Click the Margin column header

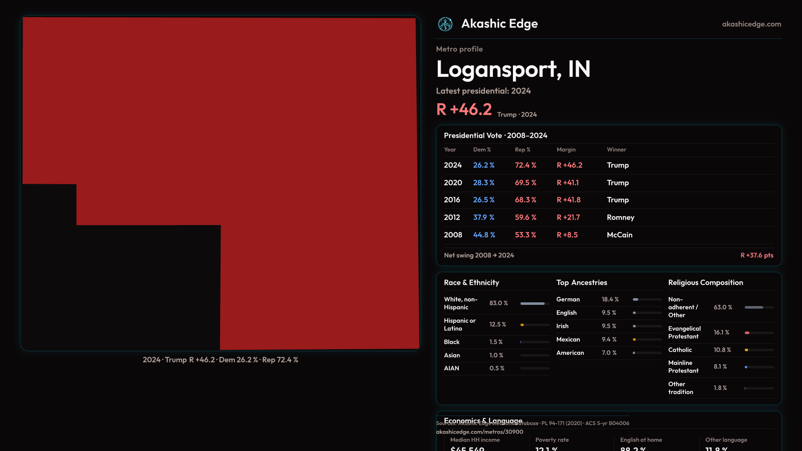pos(566,149)
